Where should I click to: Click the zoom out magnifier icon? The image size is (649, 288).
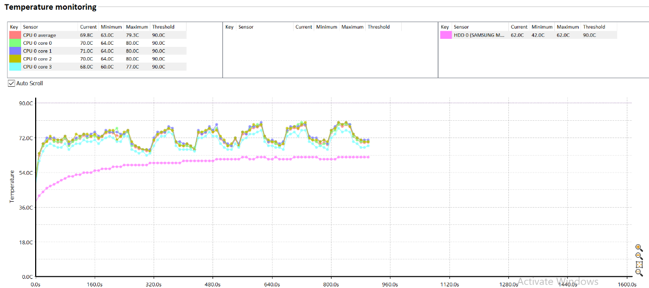pyautogui.click(x=639, y=256)
